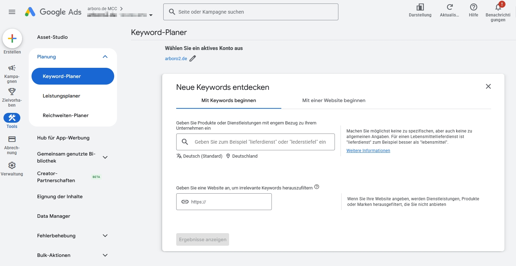Click the colorful Erstellen plus button
The height and width of the screenshot is (266, 516).
coord(12,38)
